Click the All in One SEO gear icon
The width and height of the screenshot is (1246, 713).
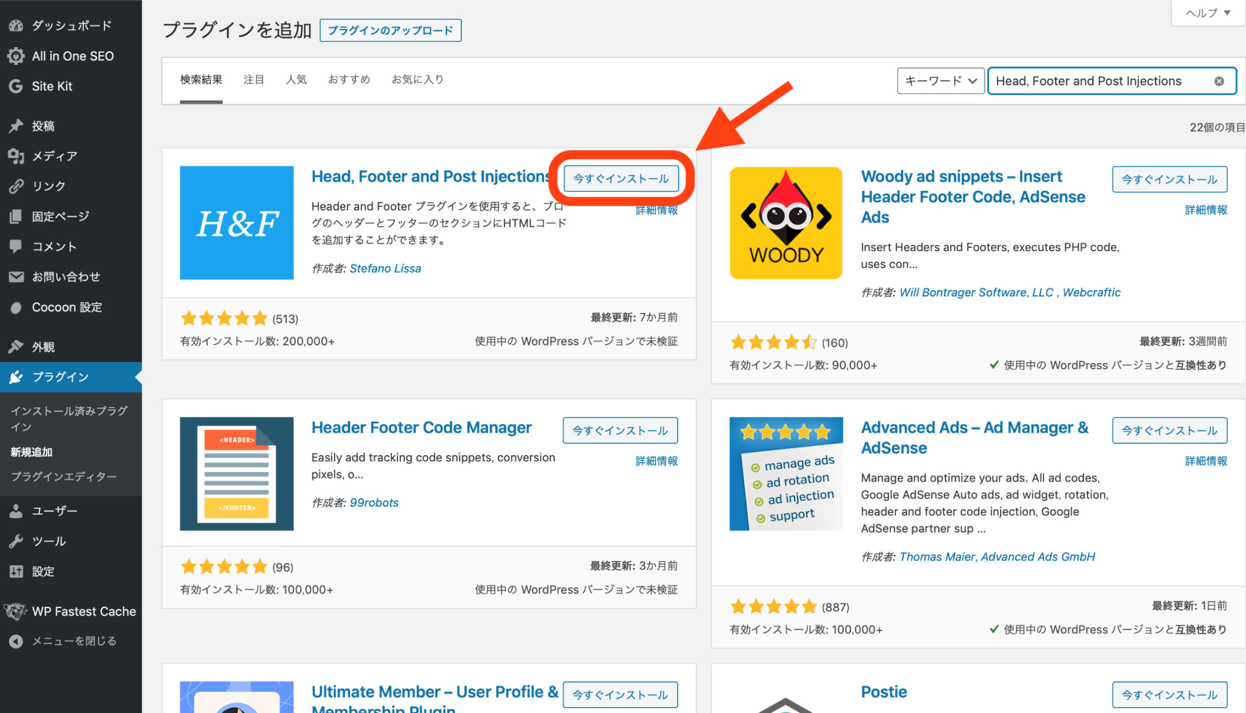coord(16,56)
